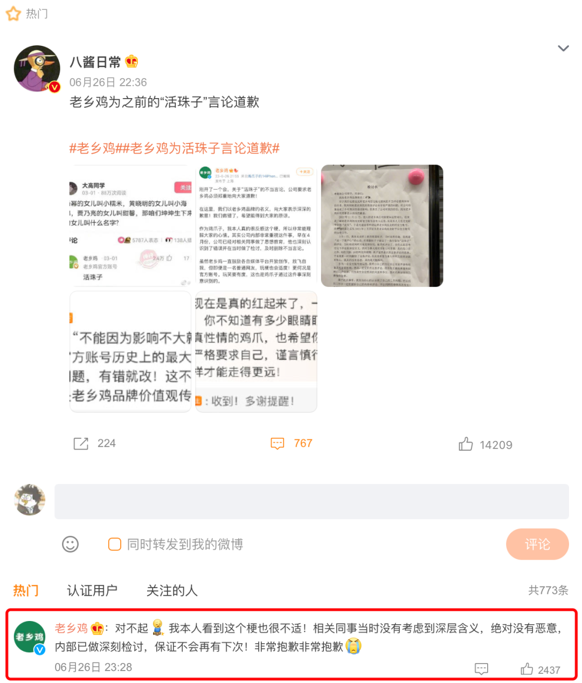
Task: Open 老乡鸡 commenter avatar
Action: coord(30,637)
